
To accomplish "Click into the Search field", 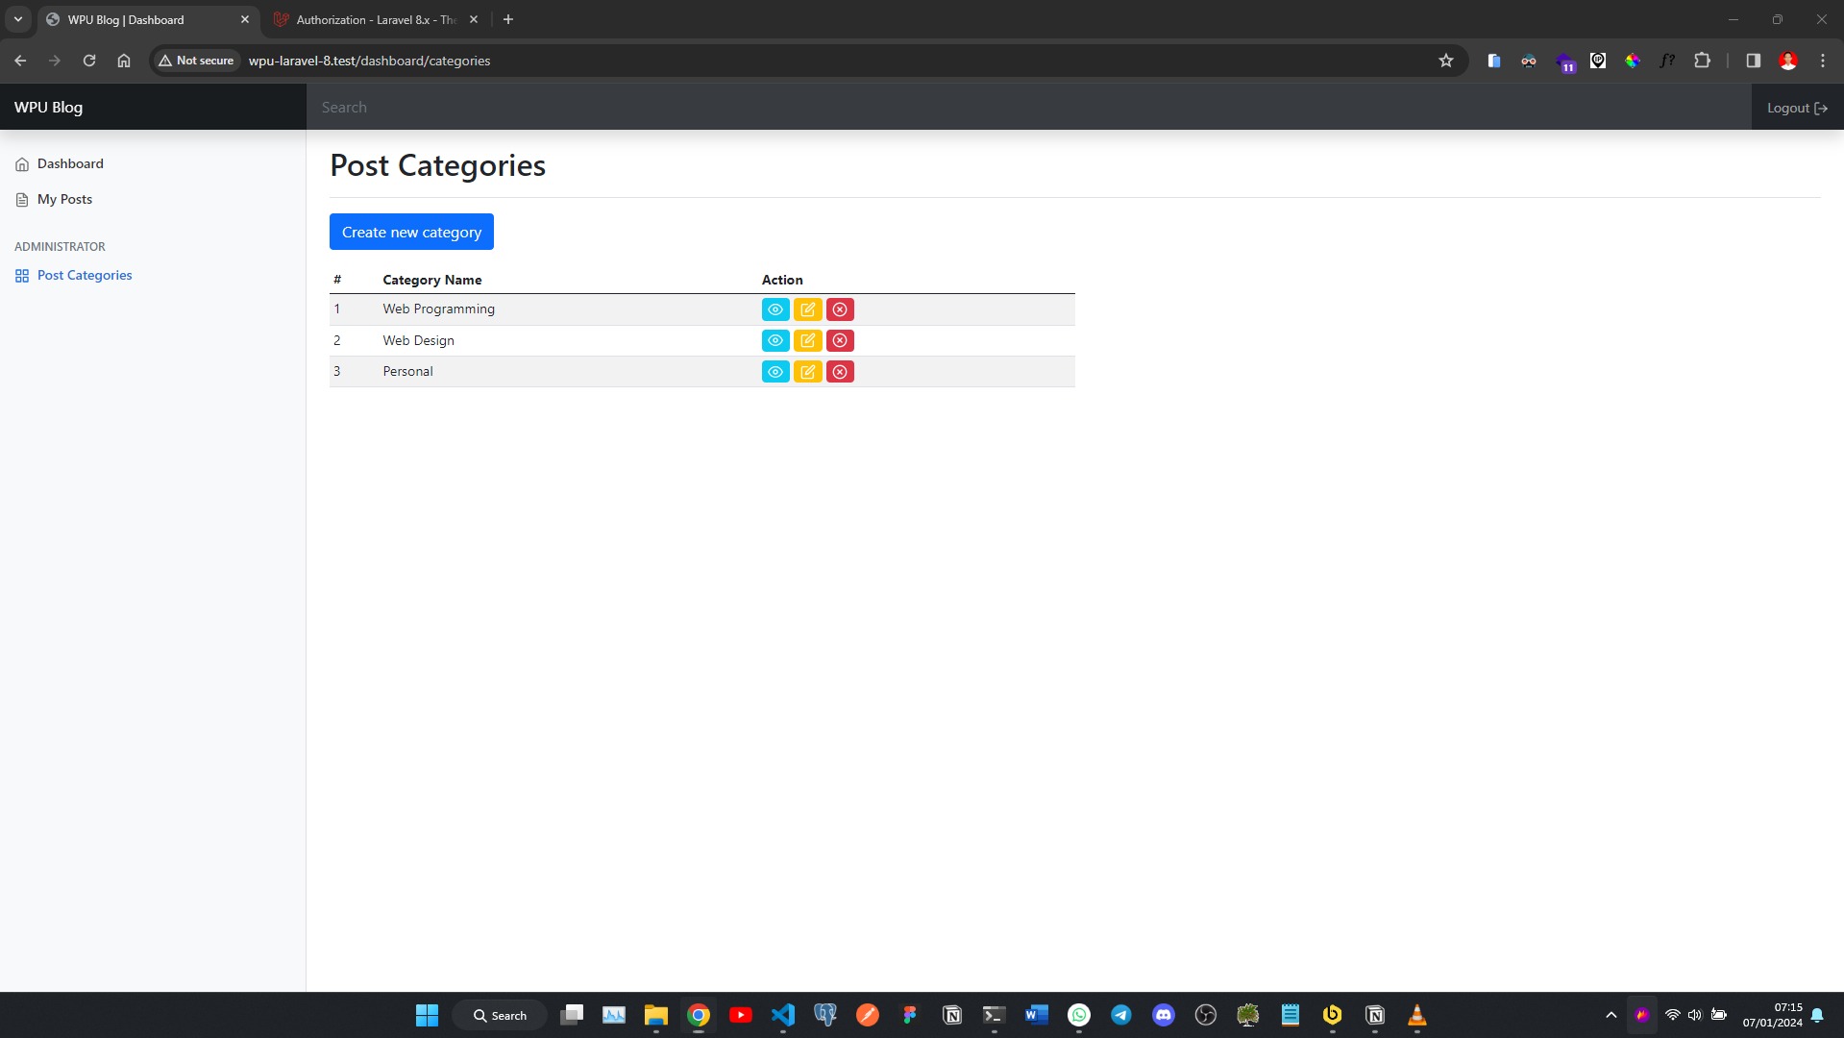I will tap(673, 107).
